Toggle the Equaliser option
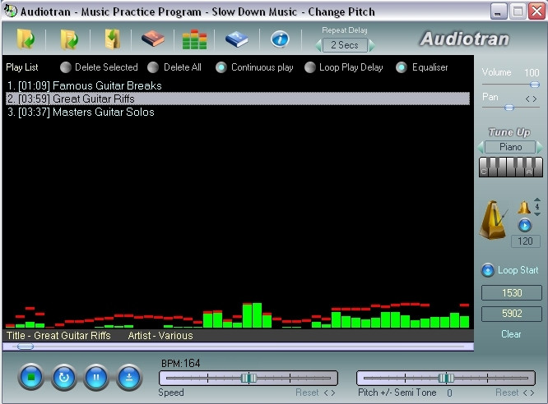 pyautogui.click(x=422, y=67)
